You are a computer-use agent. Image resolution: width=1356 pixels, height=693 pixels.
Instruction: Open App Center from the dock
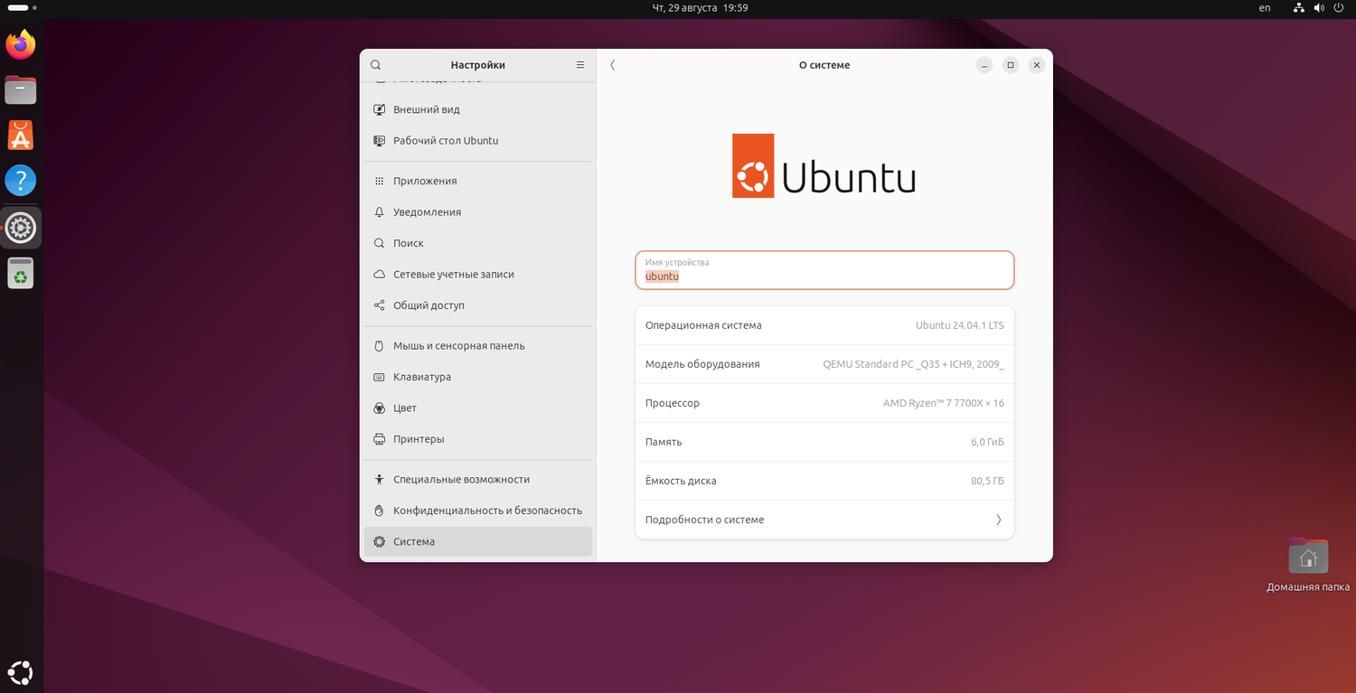(x=20, y=136)
